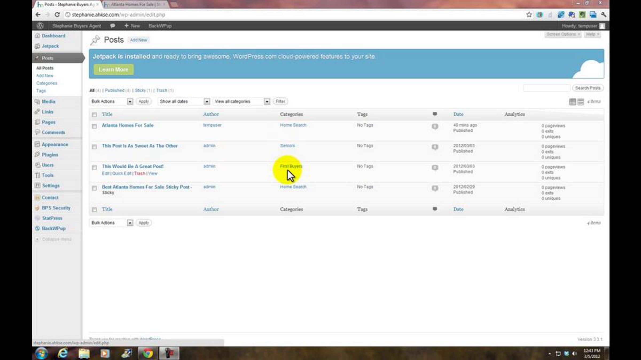Bookmark page with star icon
The image size is (641, 360).
click(529, 15)
